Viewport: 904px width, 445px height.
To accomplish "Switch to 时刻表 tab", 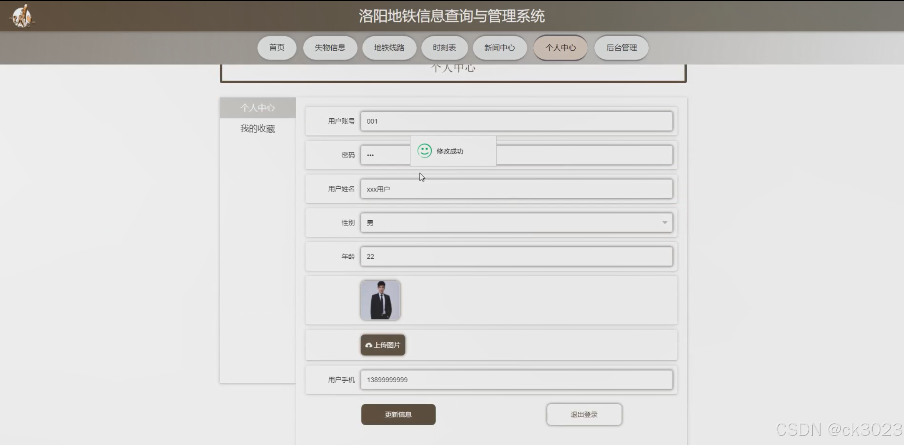I will click(444, 48).
